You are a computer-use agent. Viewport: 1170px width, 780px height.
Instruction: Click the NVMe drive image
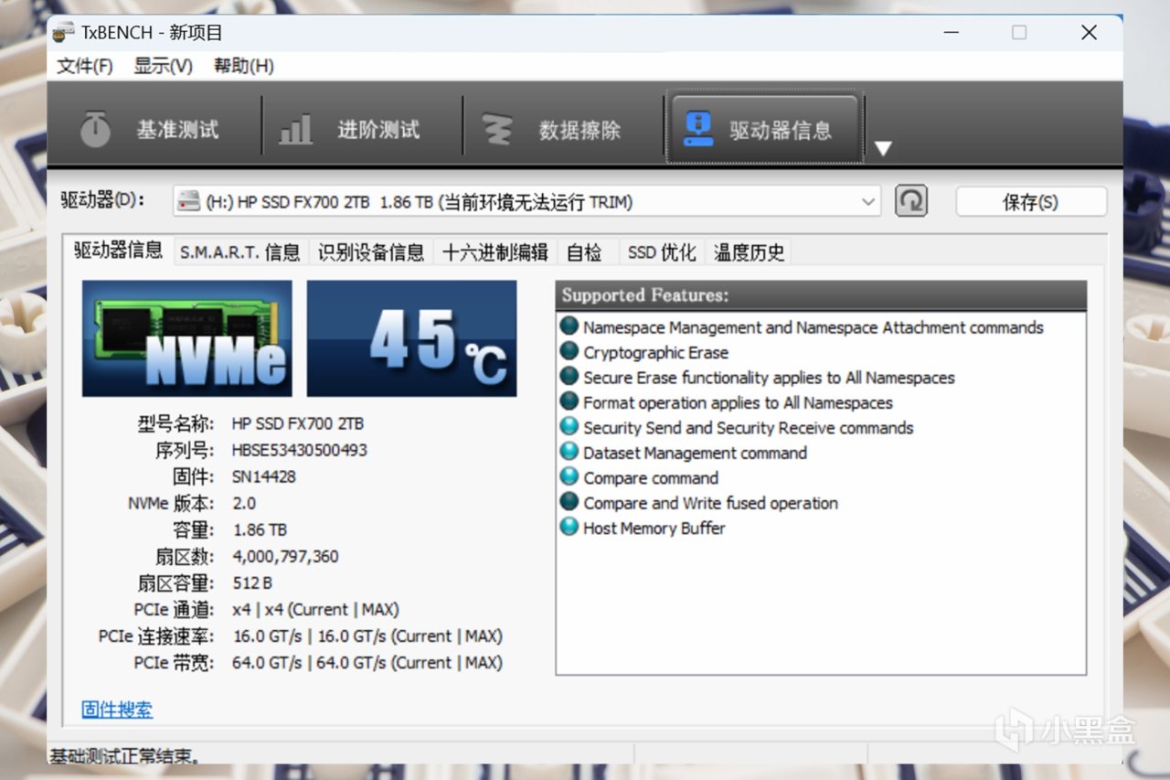tap(187, 338)
